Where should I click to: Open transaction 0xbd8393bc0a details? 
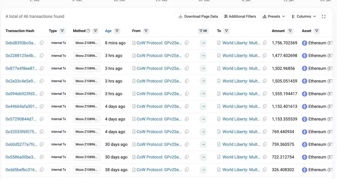[21, 43]
